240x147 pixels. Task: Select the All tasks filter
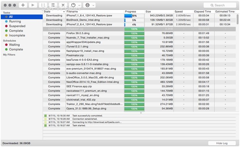(22, 17)
